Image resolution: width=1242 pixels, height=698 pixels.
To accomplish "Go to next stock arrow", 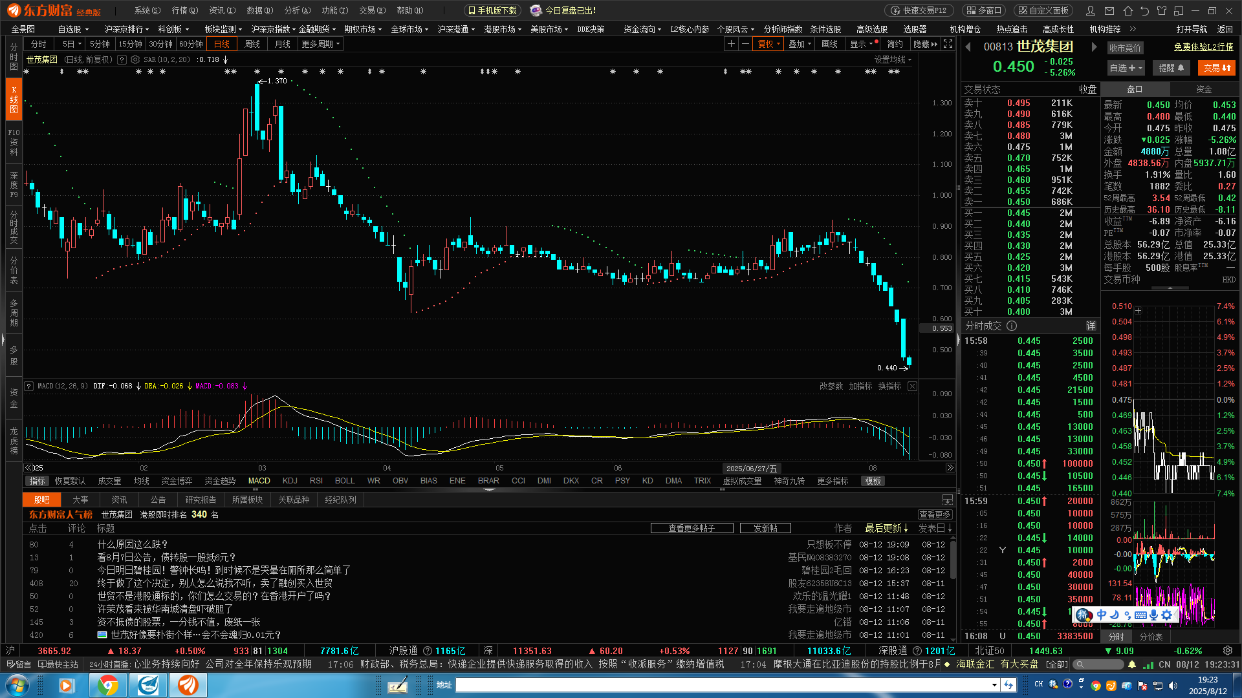I will (1095, 47).
